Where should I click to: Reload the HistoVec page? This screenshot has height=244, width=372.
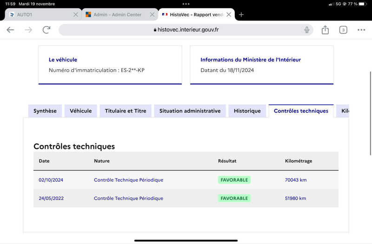46,30
